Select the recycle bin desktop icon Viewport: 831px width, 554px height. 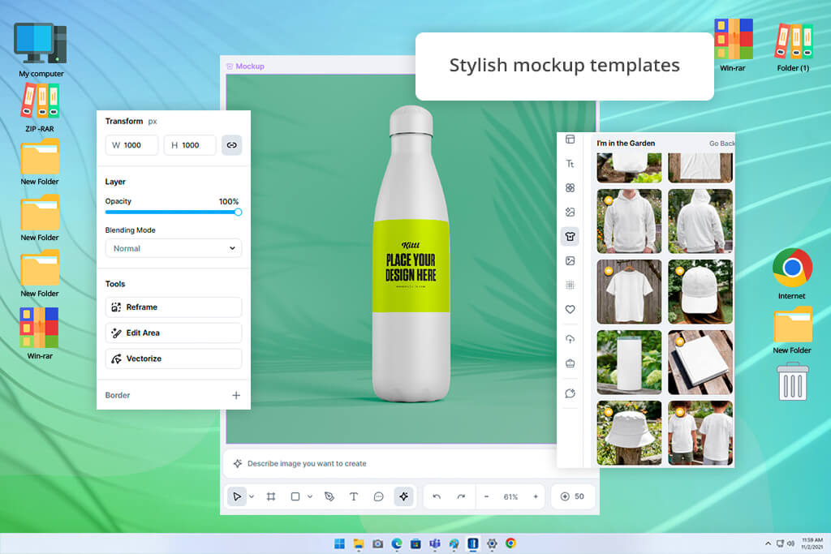pyautogui.click(x=793, y=381)
